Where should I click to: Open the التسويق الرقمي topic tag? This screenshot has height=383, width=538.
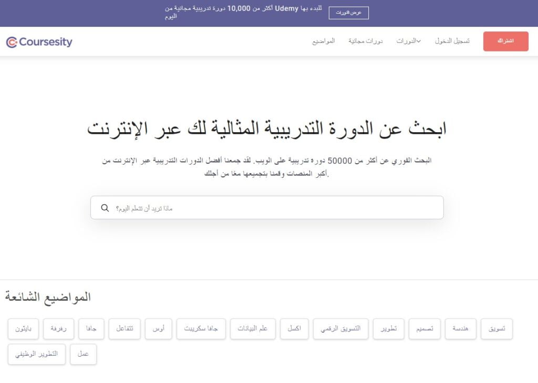340,328
